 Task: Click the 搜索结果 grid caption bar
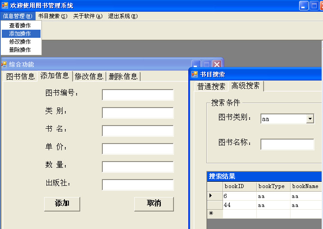264,176
